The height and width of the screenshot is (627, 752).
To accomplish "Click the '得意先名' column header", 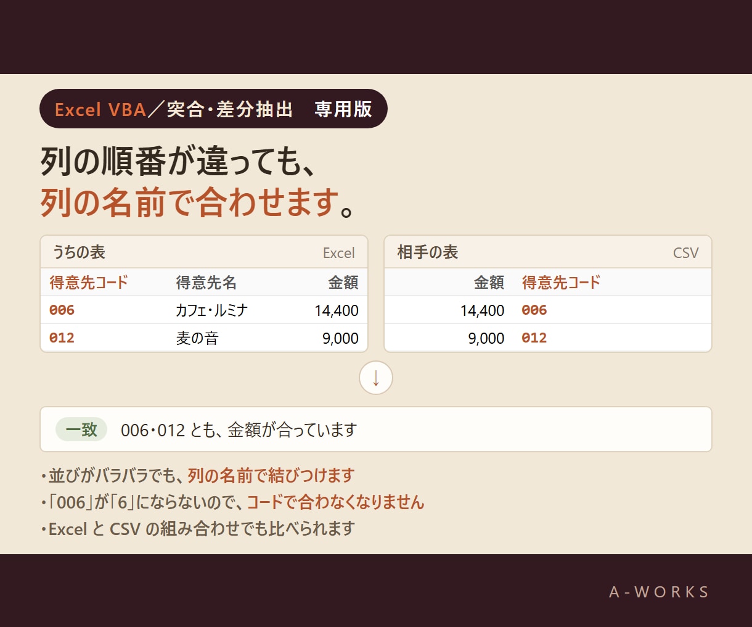I will (206, 283).
